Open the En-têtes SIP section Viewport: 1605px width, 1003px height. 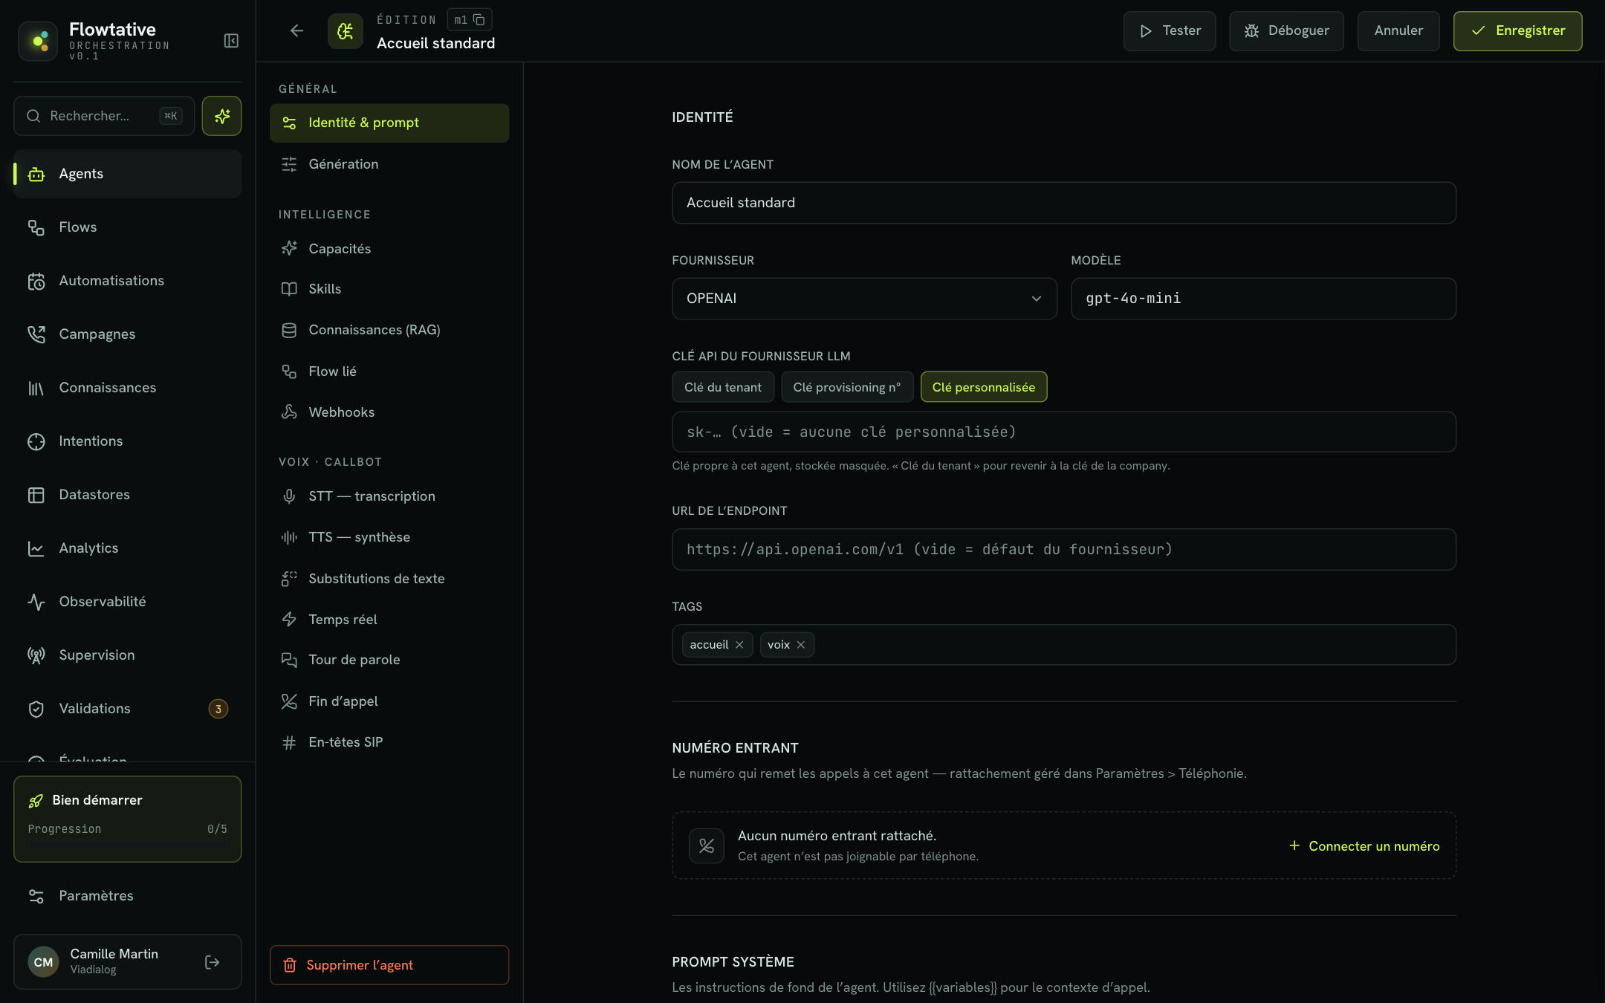389,742
